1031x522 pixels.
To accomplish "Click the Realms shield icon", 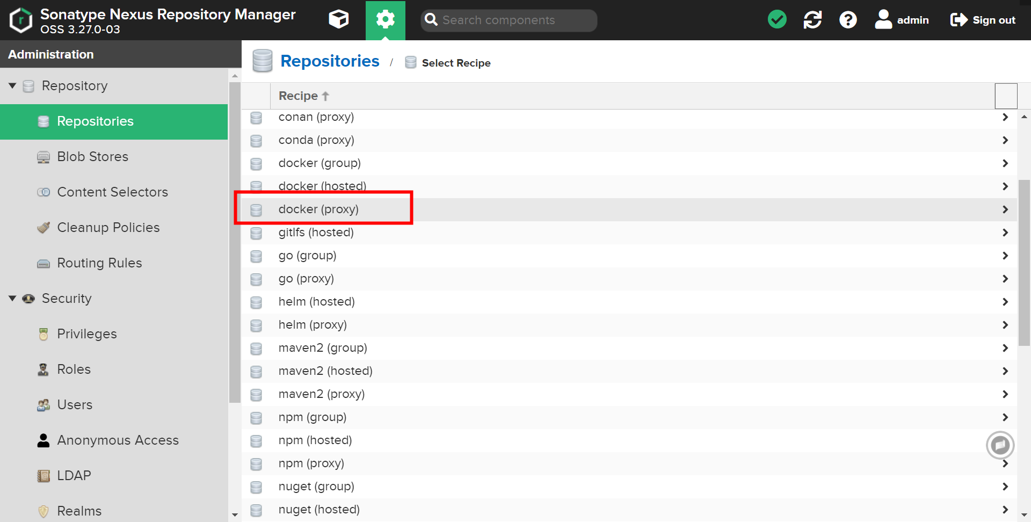I will click(x=43, y=511).
